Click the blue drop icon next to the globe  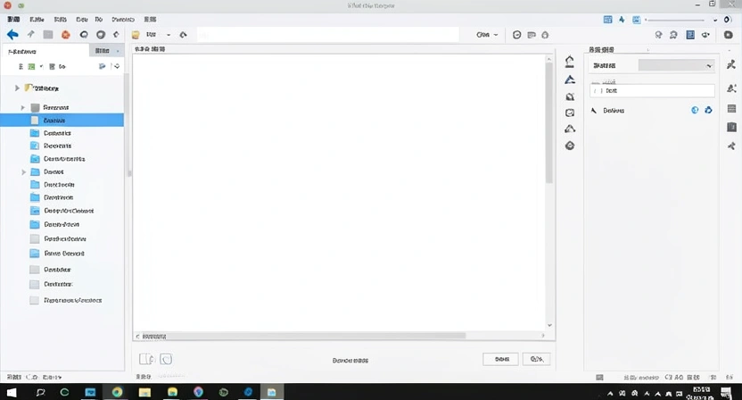tap(708, 110)
